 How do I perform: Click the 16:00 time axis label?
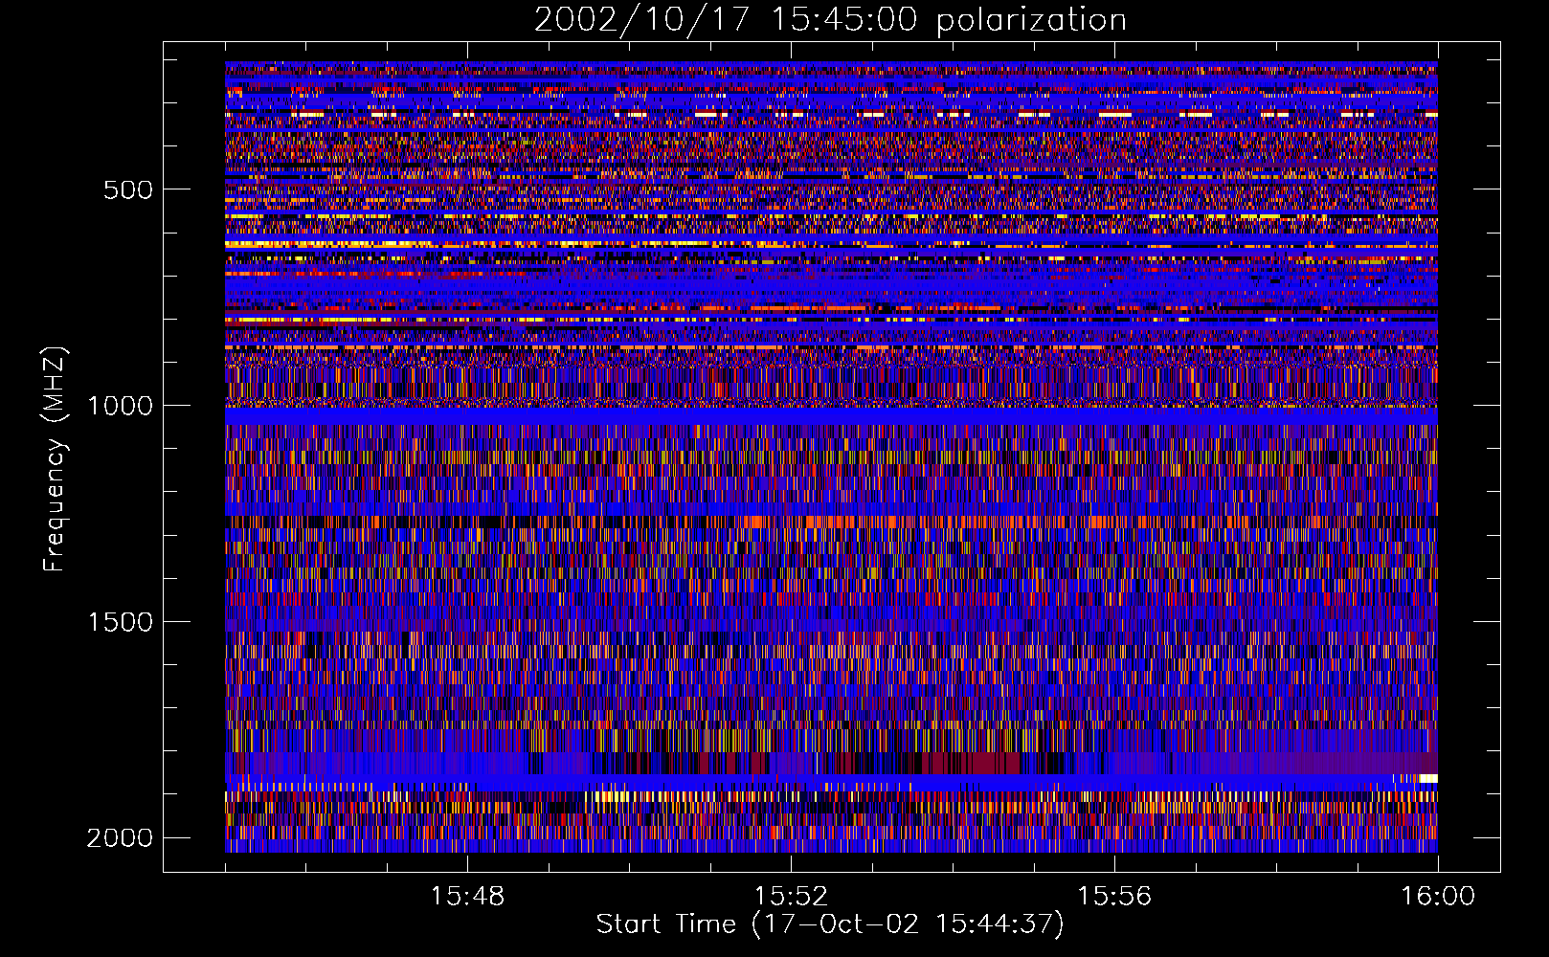(1438, 897)
